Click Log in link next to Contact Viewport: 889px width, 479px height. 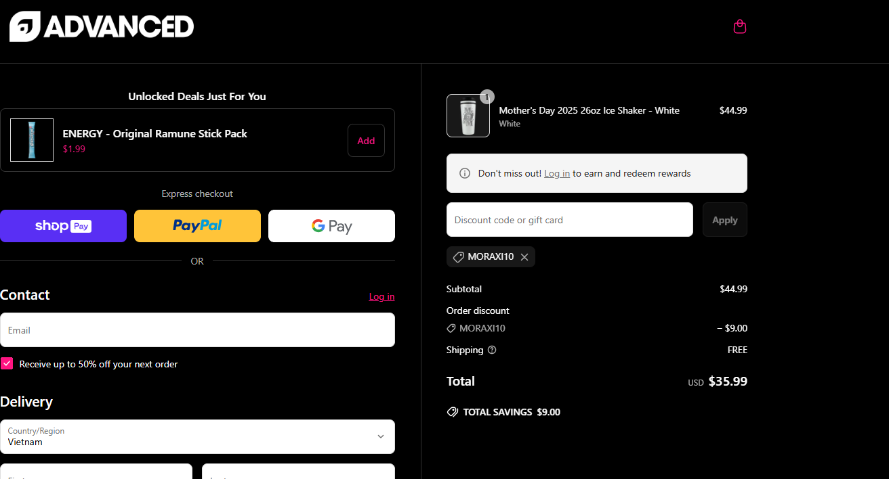(x=381, y=296)
